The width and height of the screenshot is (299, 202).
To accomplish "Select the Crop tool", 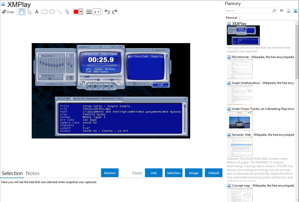I will 8,12.
